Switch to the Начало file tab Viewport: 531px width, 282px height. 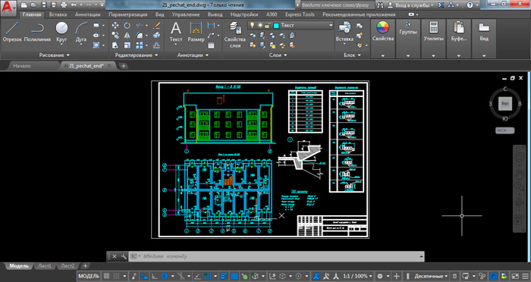22,66
